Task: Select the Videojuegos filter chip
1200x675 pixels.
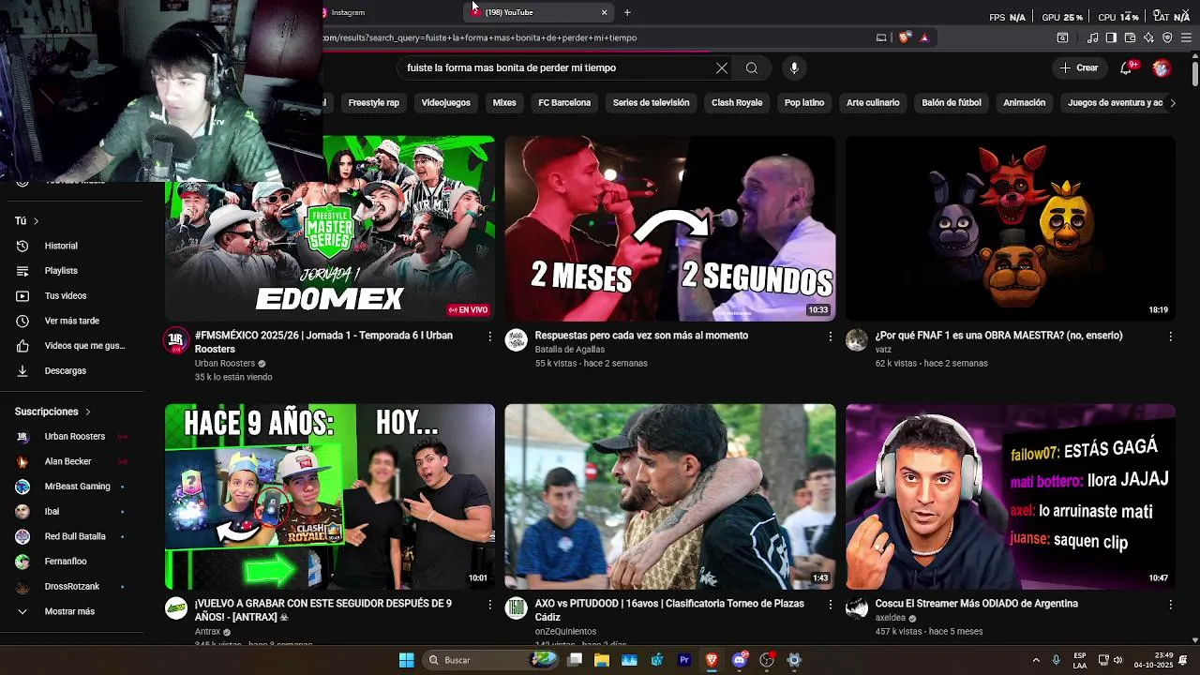Action: pyautogui.click(x=445, y=103)
